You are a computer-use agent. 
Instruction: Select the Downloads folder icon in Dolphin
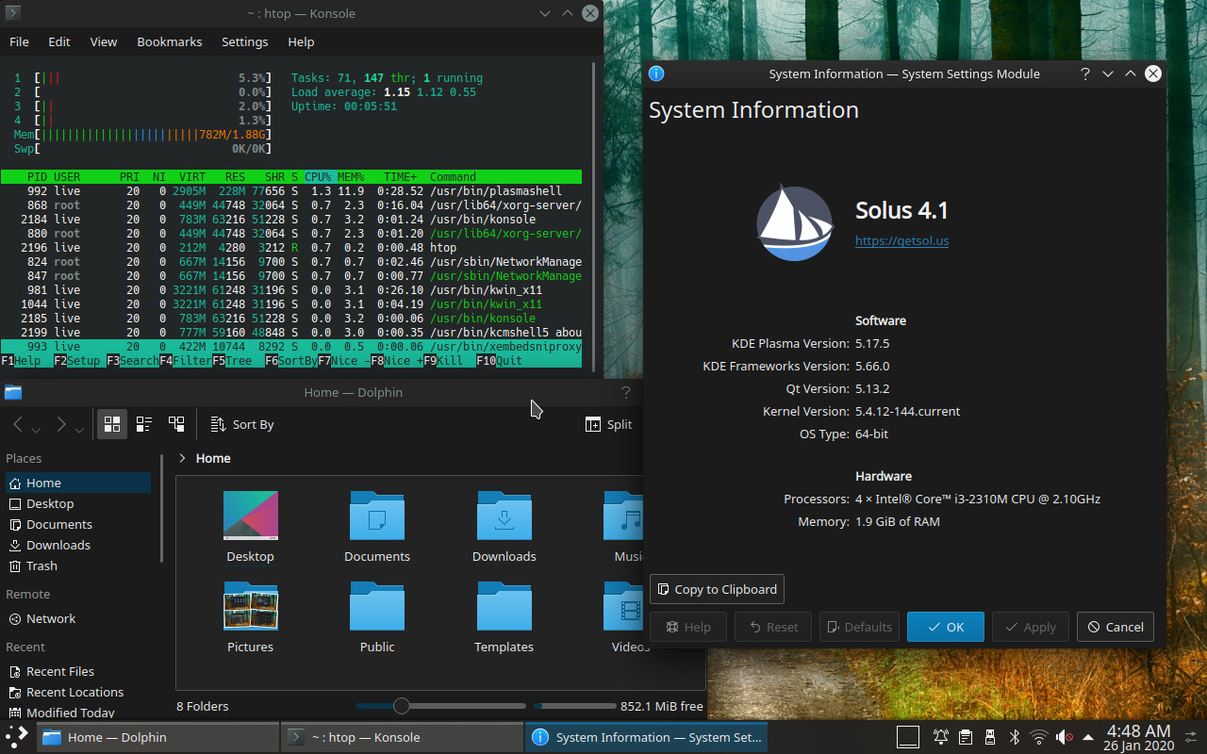(x=504, y=516)
